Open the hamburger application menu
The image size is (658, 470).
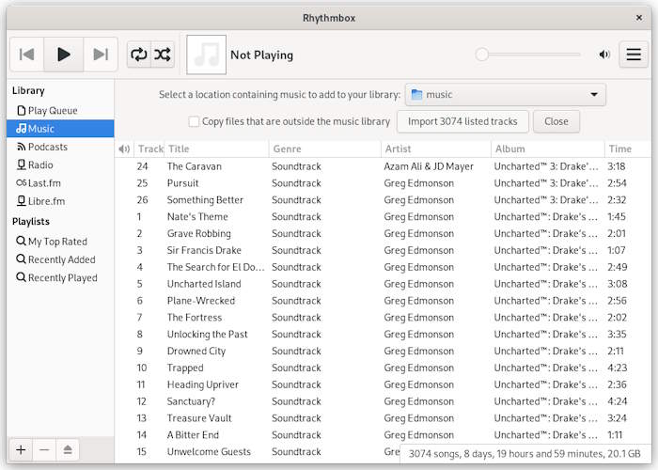(x=634, y=55)
